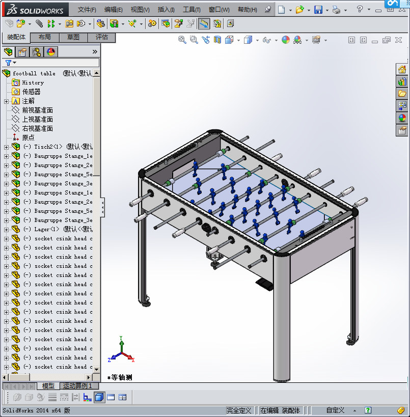Click the Linear Component Pattern icon

[51, 23]
